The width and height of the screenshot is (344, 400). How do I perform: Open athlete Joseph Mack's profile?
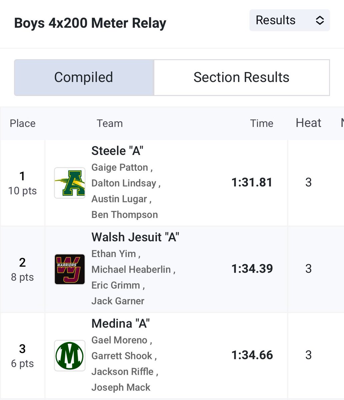click(121, 387)
